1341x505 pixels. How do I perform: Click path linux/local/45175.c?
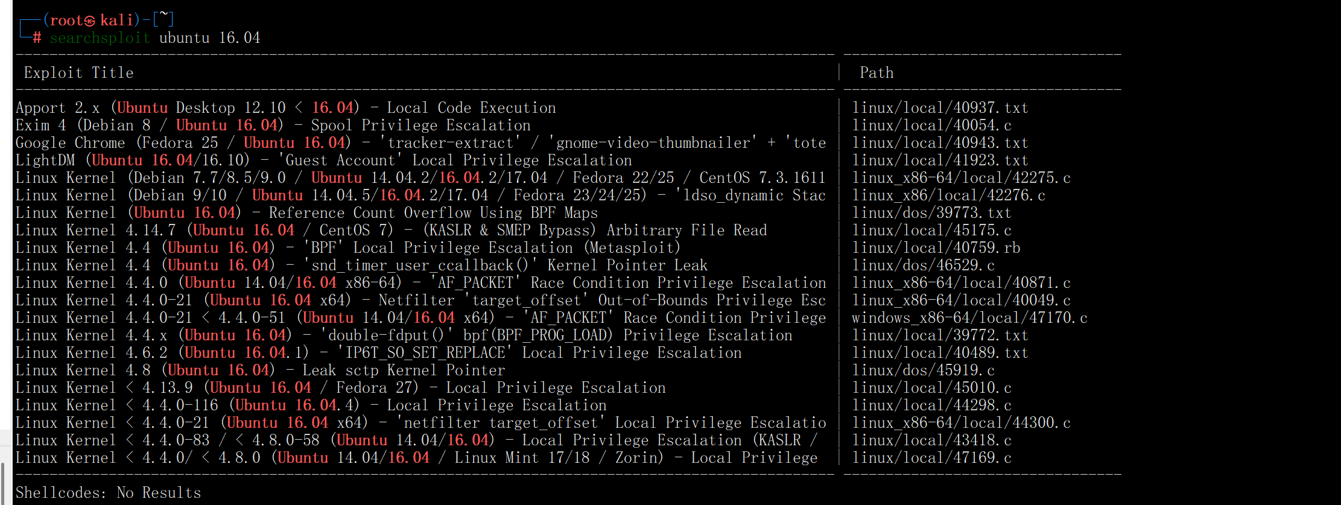(931, 230)
